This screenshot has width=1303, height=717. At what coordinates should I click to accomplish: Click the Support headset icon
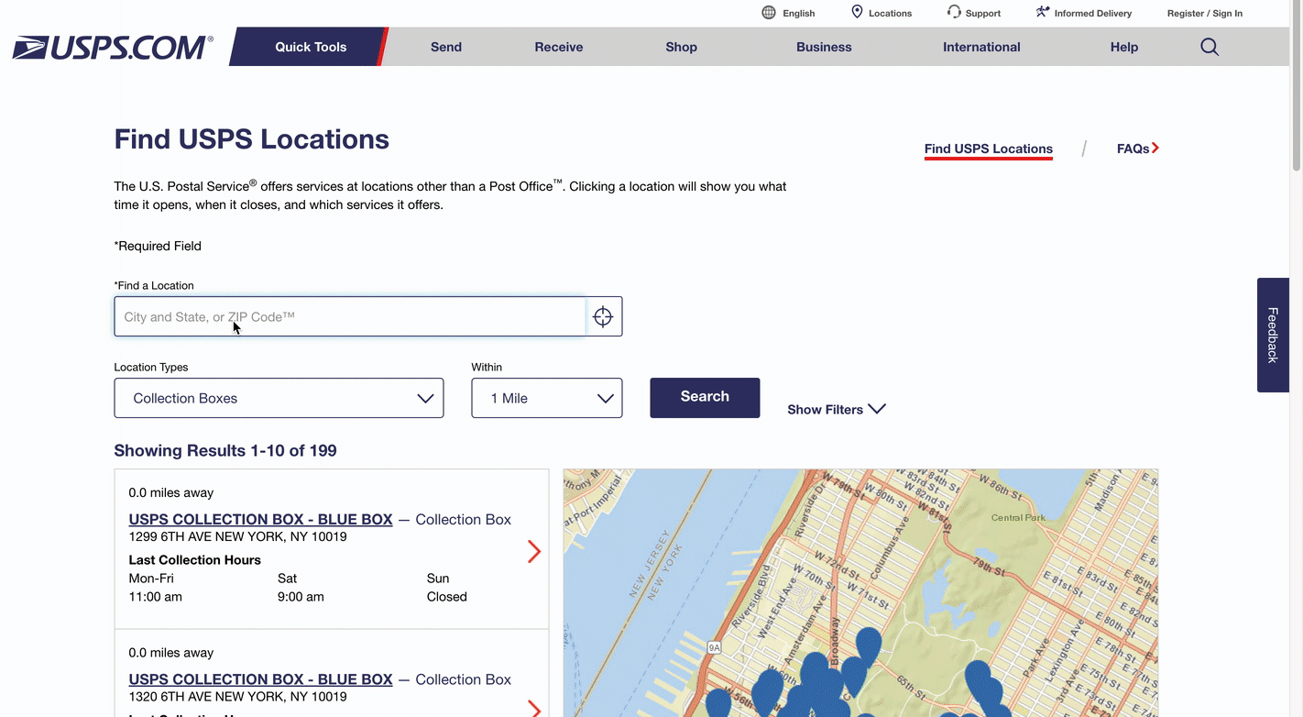point(954,12)
